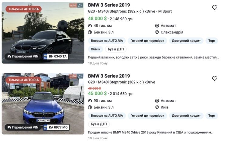The width and height of the screenshot is (230, 141).
Task: Open blue BMW photo thumbnail
Action: click(43, 104)
